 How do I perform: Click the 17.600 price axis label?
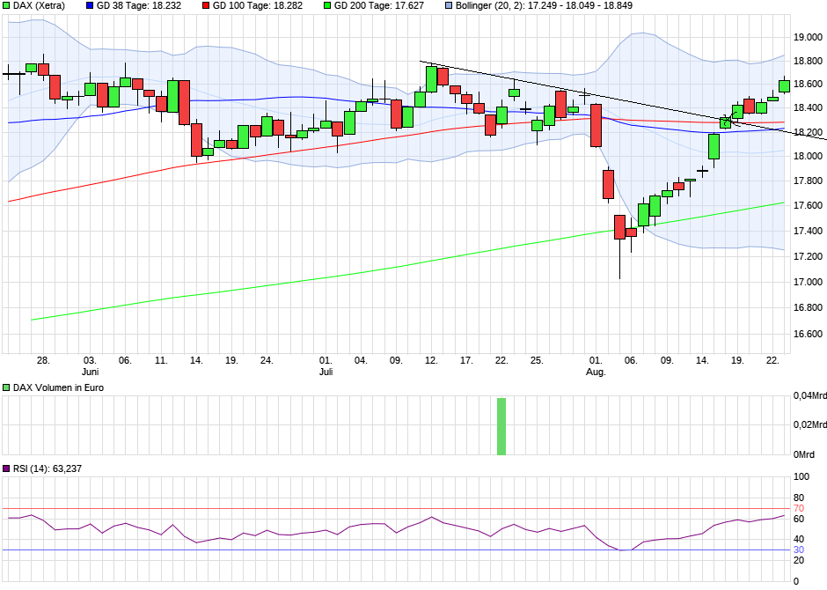point(808,205)
